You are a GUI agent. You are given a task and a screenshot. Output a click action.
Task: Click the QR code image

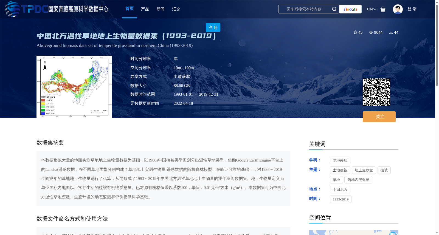click(376, 92)
